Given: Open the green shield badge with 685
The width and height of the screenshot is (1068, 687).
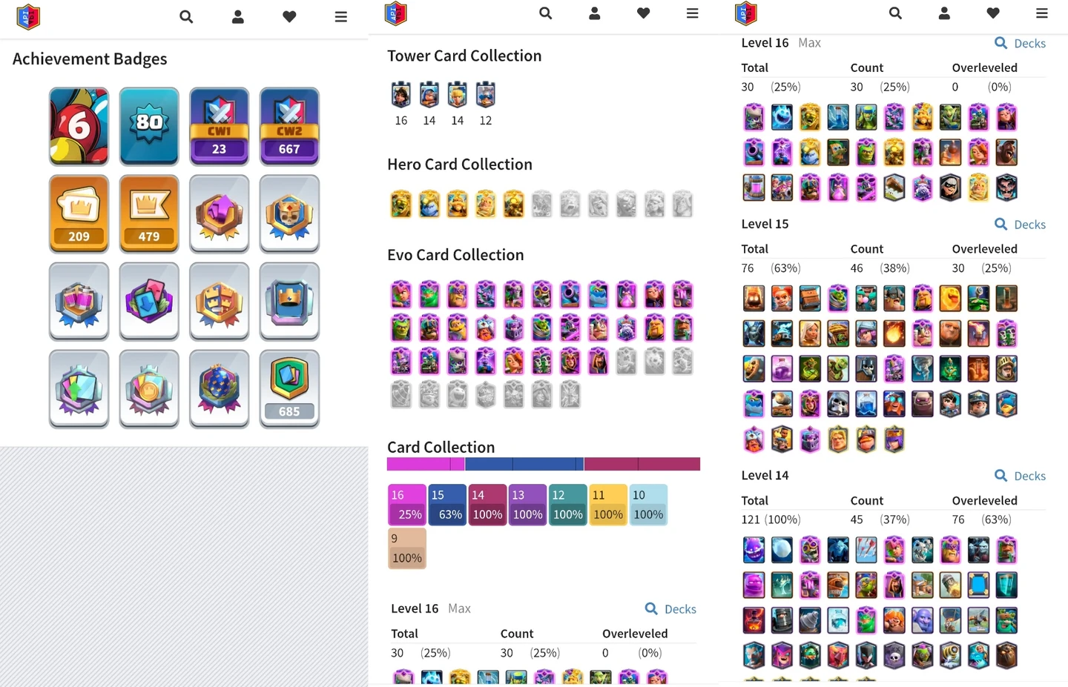Looking at the screenshot, I should (289, 389).
